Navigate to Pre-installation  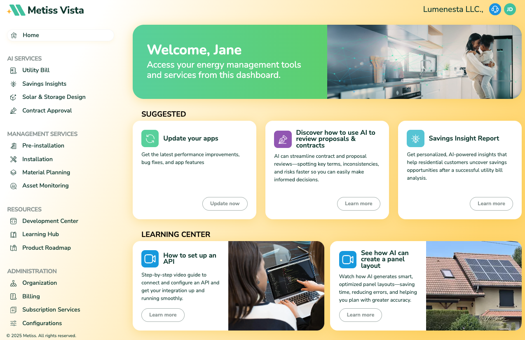click(43, 146)
